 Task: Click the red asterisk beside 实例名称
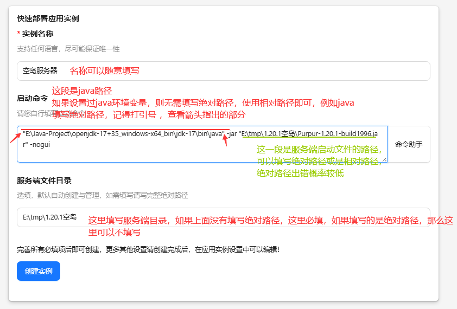pos(19,34)
